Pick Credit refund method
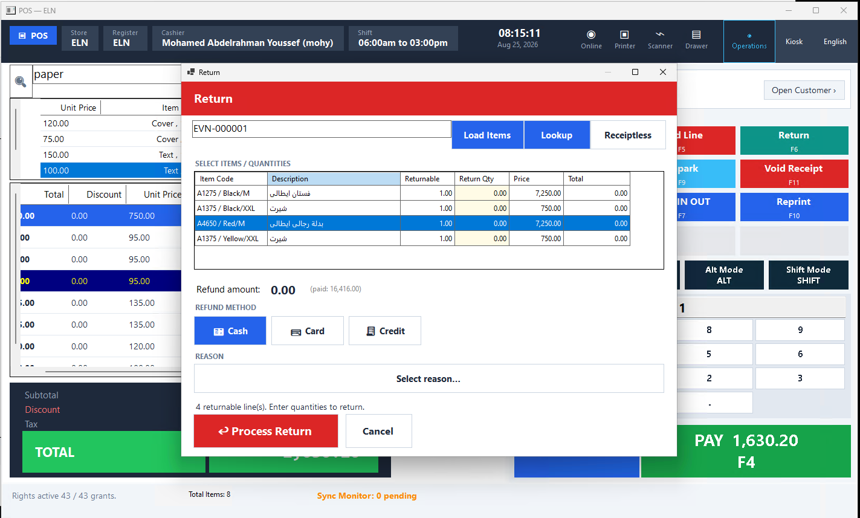Image resolution: width=860 pixels, height=518 pixels. pyautogui.click(x=385, y=331)
